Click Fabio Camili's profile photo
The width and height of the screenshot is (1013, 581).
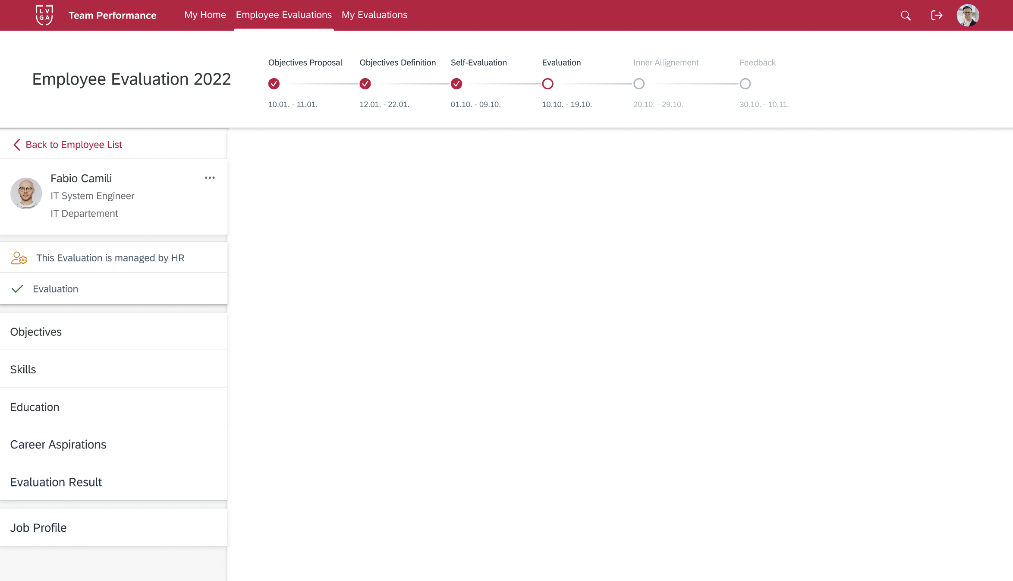[26, 193]
